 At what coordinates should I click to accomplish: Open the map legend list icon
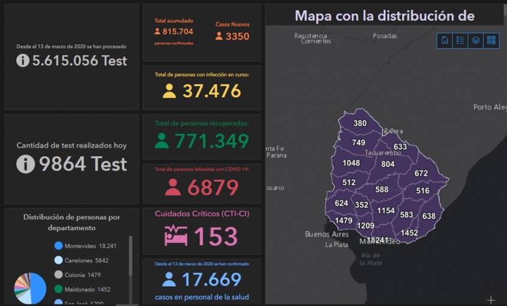pyautogui.click(x=460, y=41)
